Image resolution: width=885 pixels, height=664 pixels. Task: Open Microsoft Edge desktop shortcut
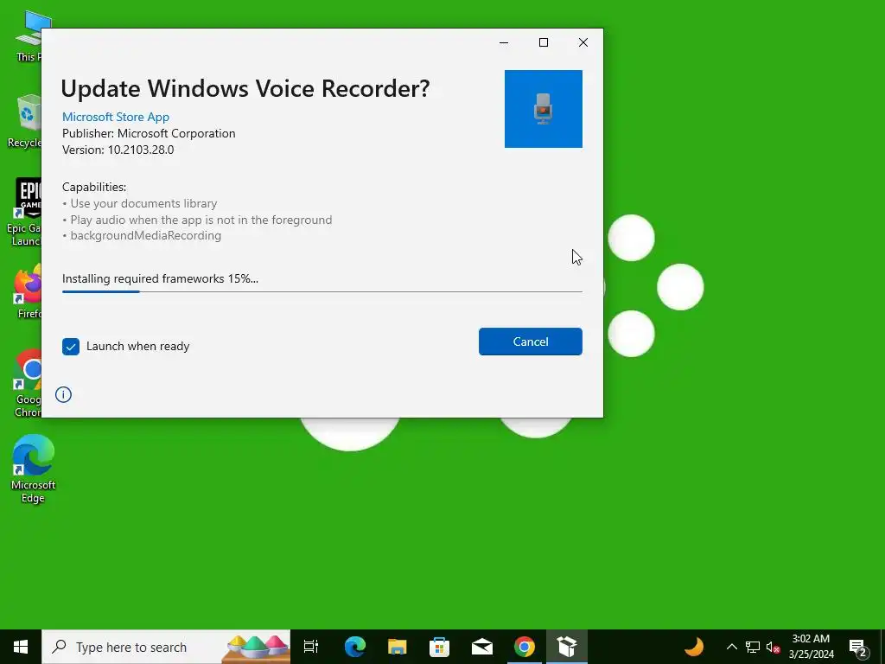coord(33,469)
